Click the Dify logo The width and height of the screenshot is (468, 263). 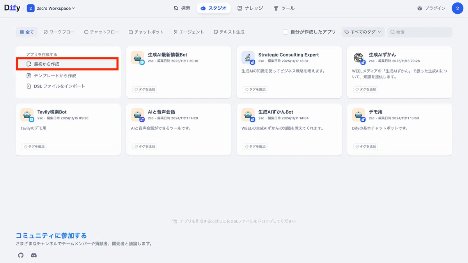pos(12,8)
